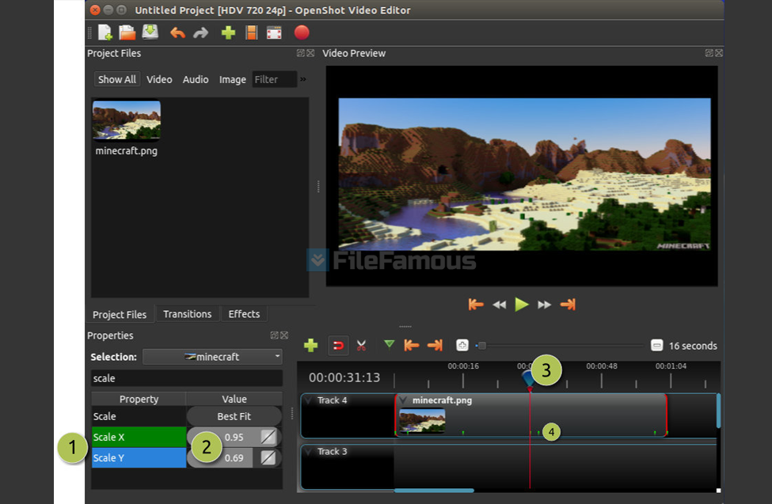Toggle the razor scissors tool
Viewport: 772px width, 504px height.
click(x=361, y=346)
